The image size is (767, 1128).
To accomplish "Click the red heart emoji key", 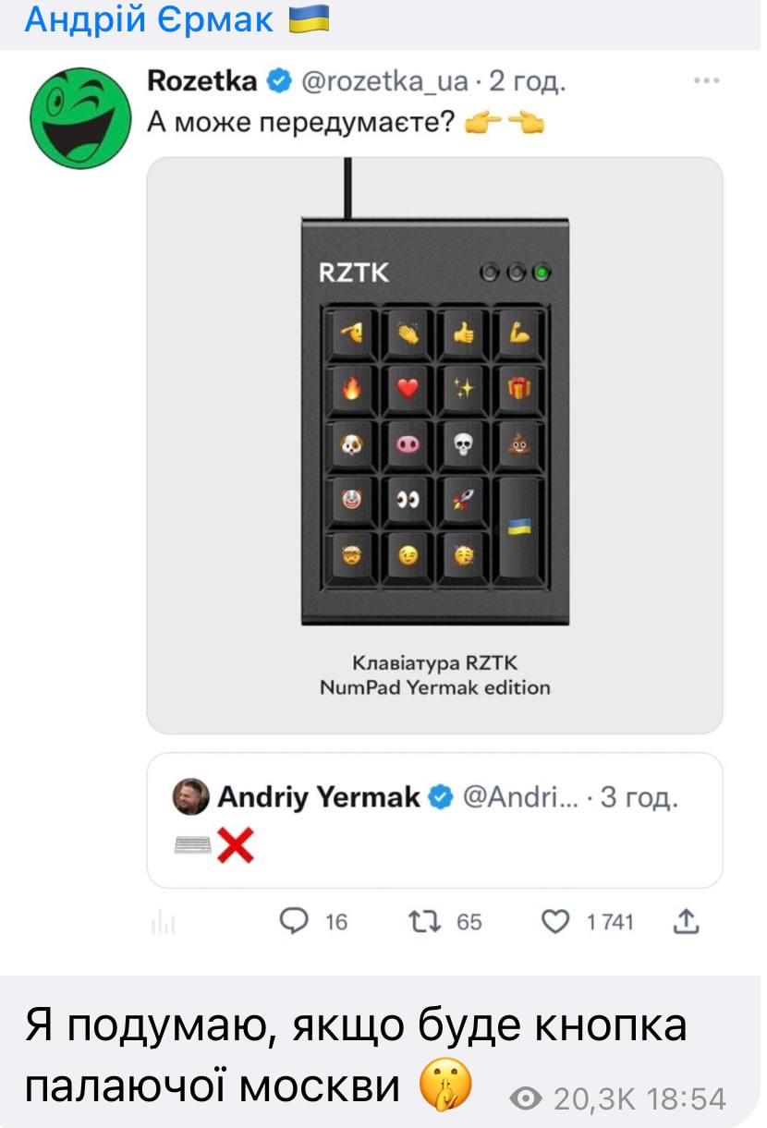I will pyautogui.click(x=408, y=390).
